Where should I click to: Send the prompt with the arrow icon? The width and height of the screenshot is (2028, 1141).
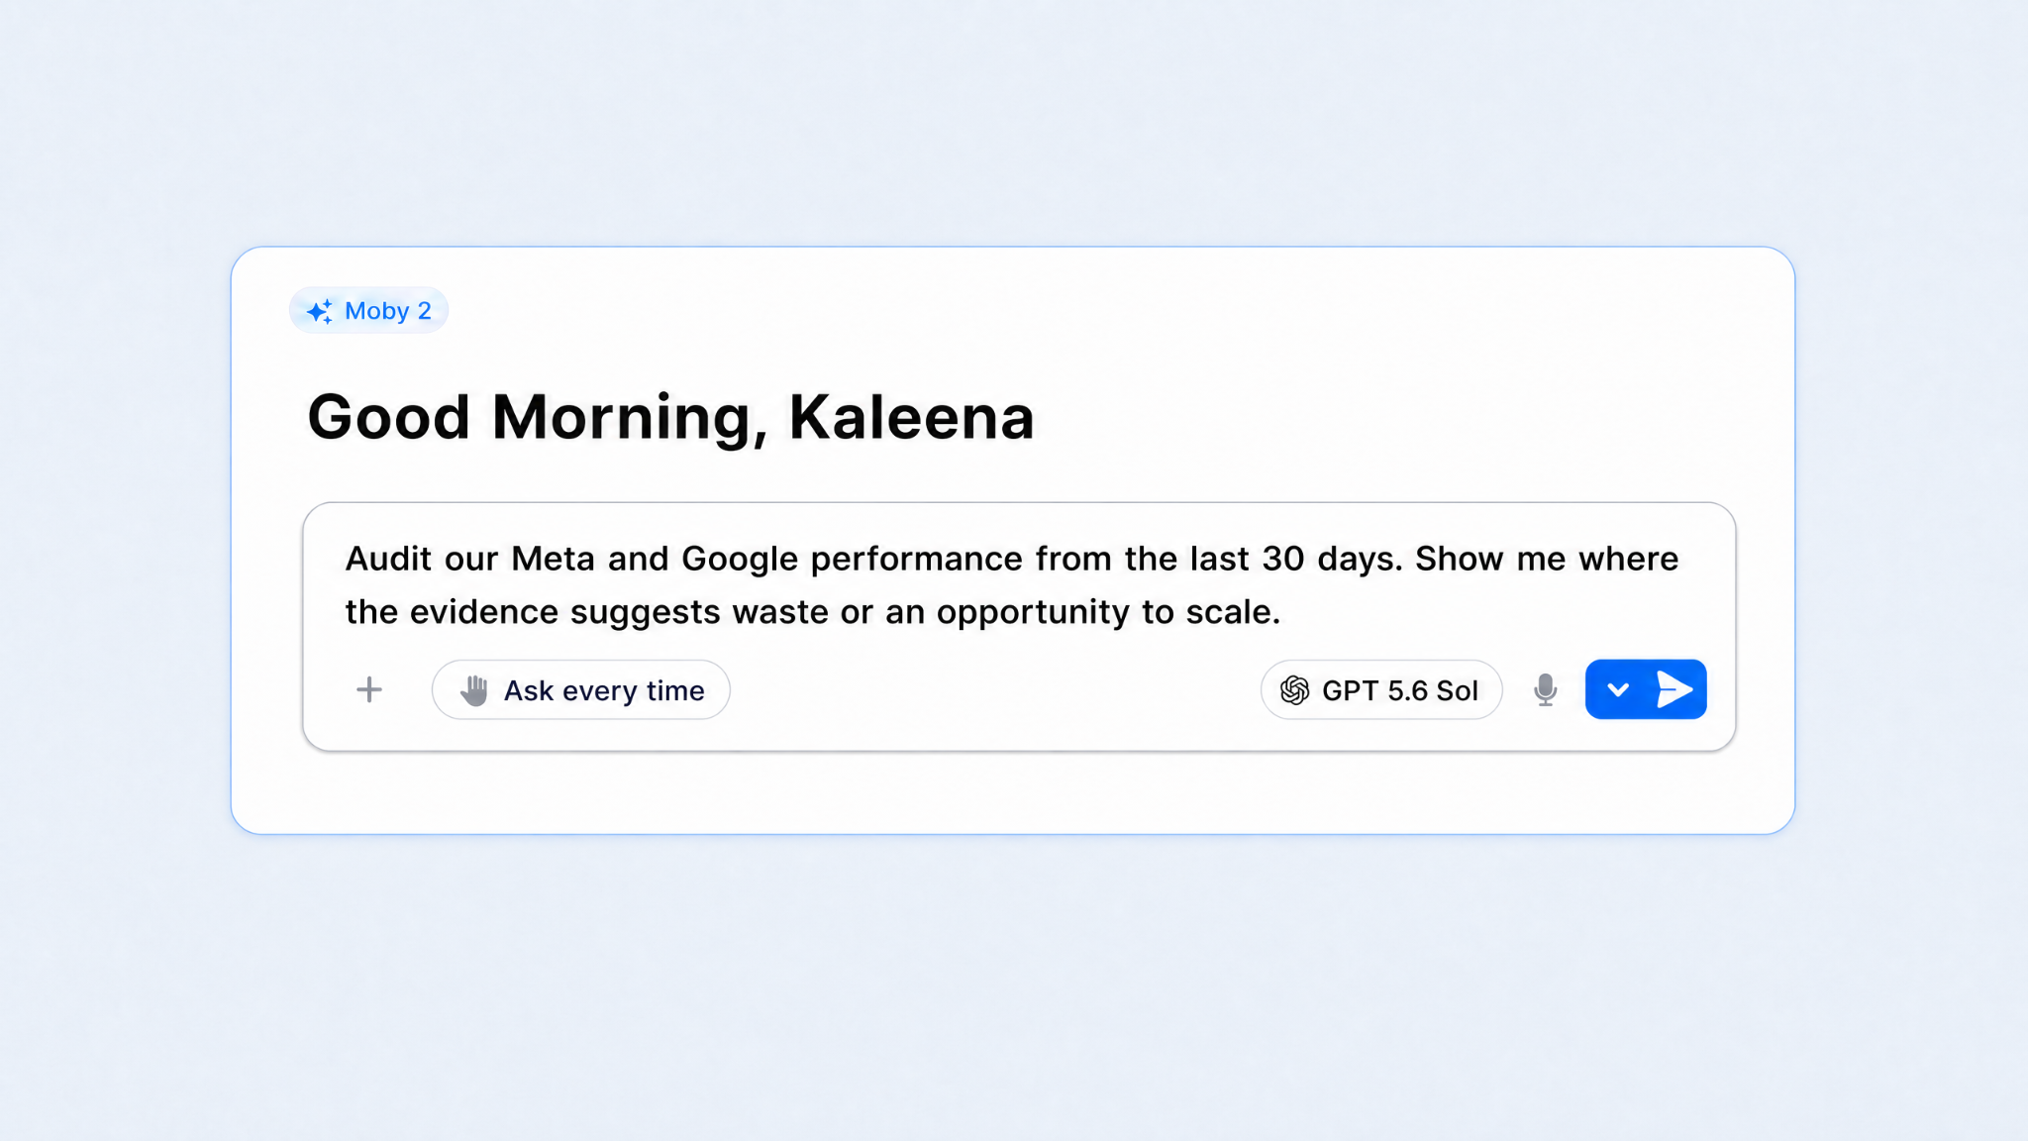pyautogui.click(x=1673, y=689)
